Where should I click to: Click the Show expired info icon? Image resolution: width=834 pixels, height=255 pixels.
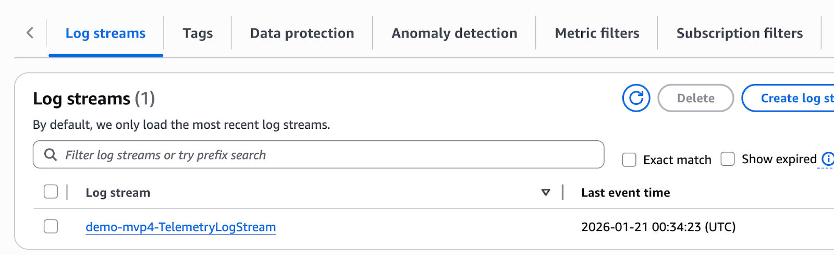point(827,159)
